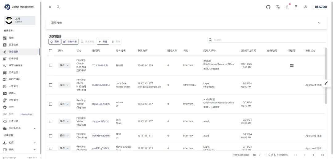Toggle right-to-left text direction icon

(296, 7)
